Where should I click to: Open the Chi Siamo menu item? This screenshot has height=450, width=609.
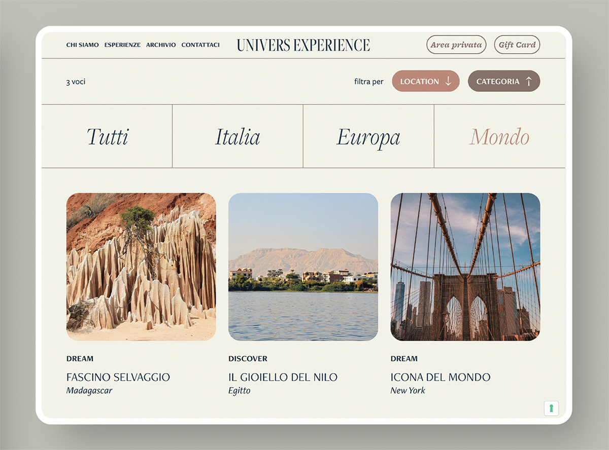[x=82, y=45]
